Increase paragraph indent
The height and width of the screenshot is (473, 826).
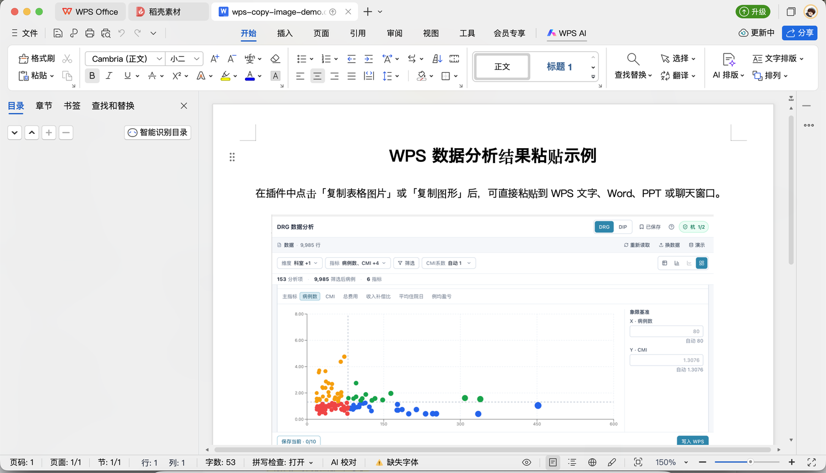click(x=368, y=58)
